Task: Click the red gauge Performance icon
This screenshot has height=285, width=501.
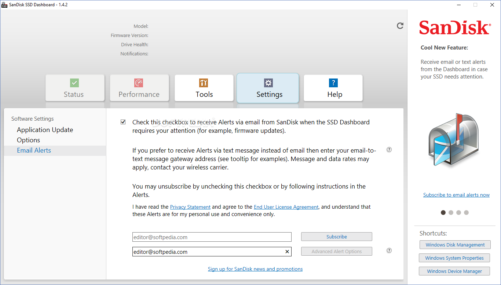Action: 139,83
